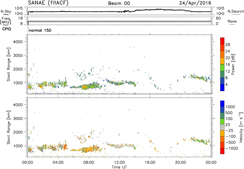Click the 22:00 power scatter band
This screenshot has width=244, height=169.
coord(199,77)
